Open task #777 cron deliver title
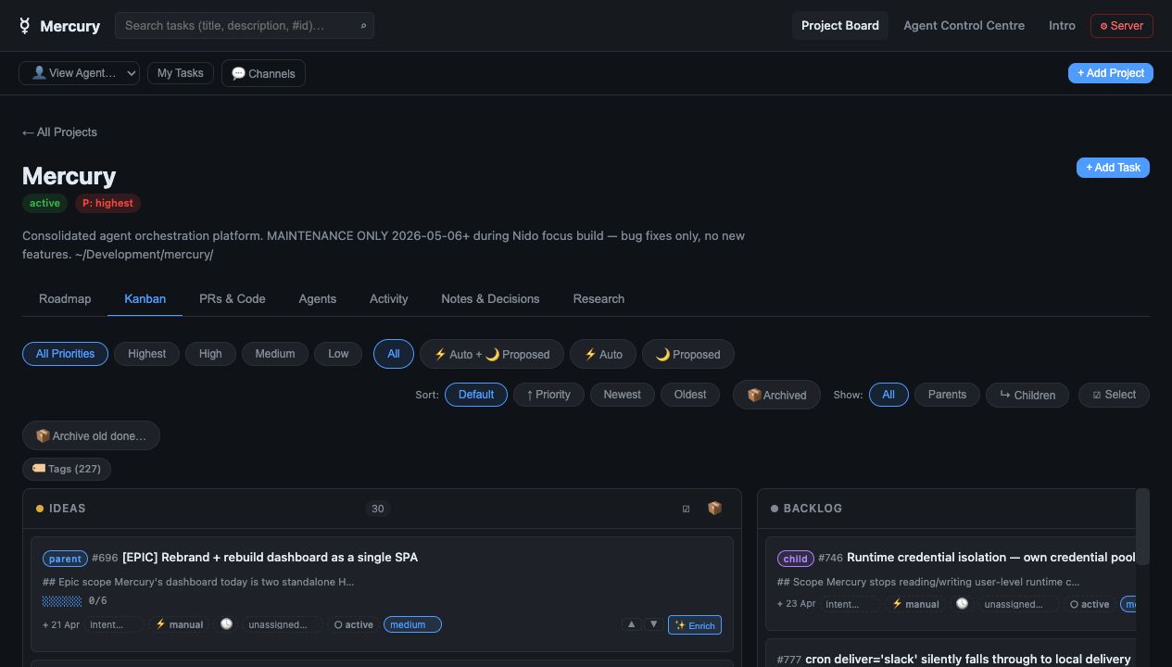Image resolution: width=1172 pixels, height=667 pixels. [967, 660]
